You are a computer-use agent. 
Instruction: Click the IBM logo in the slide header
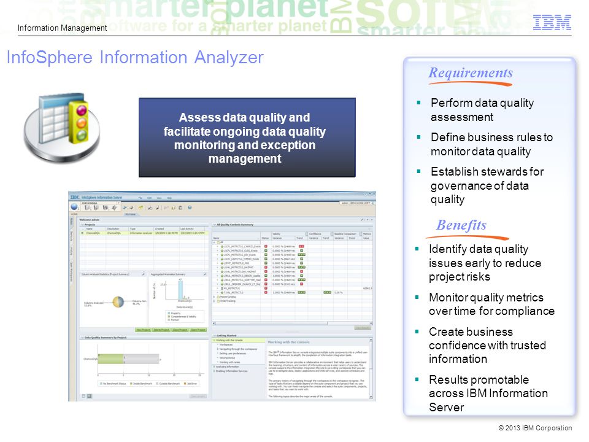pos(552,23)
